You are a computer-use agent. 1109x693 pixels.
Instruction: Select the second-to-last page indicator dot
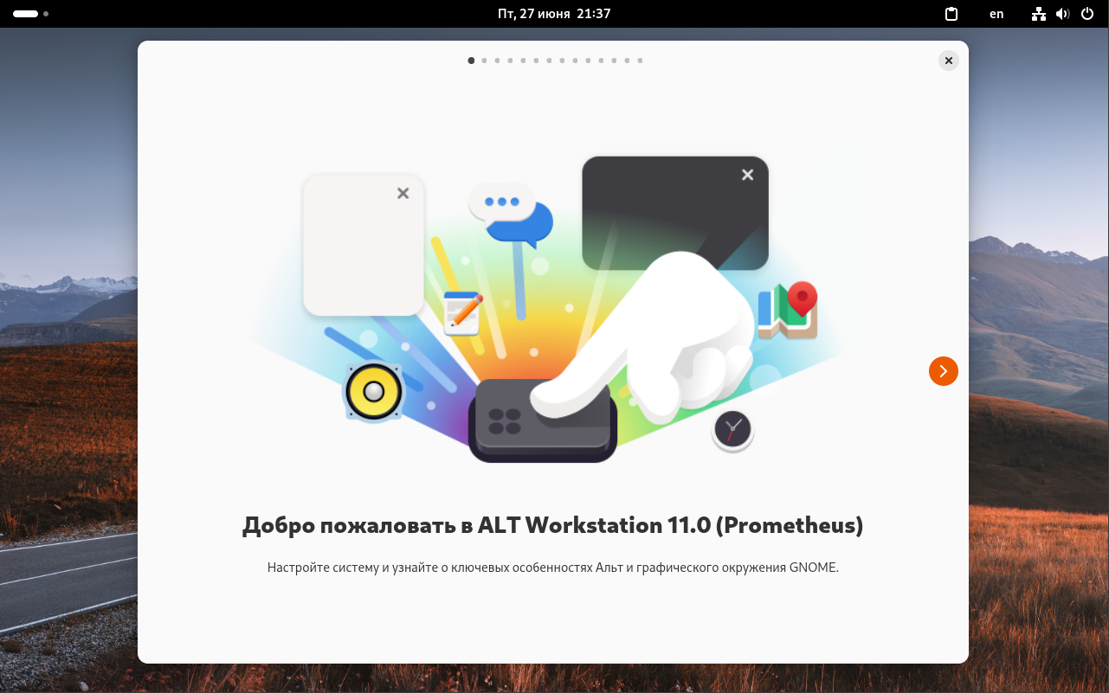[627, 61]
